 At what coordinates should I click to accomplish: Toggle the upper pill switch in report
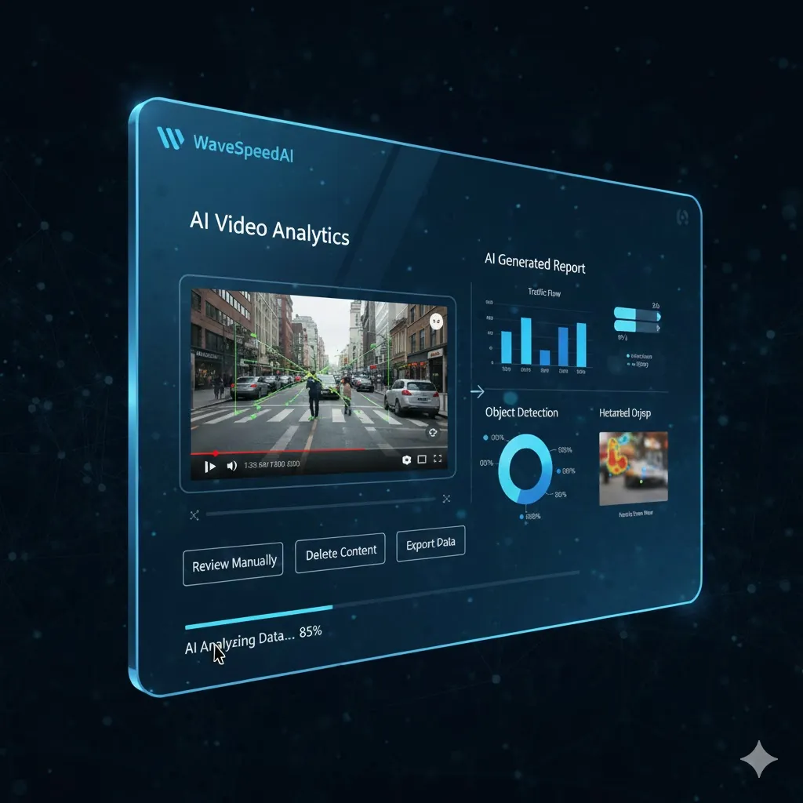(637, 313)
